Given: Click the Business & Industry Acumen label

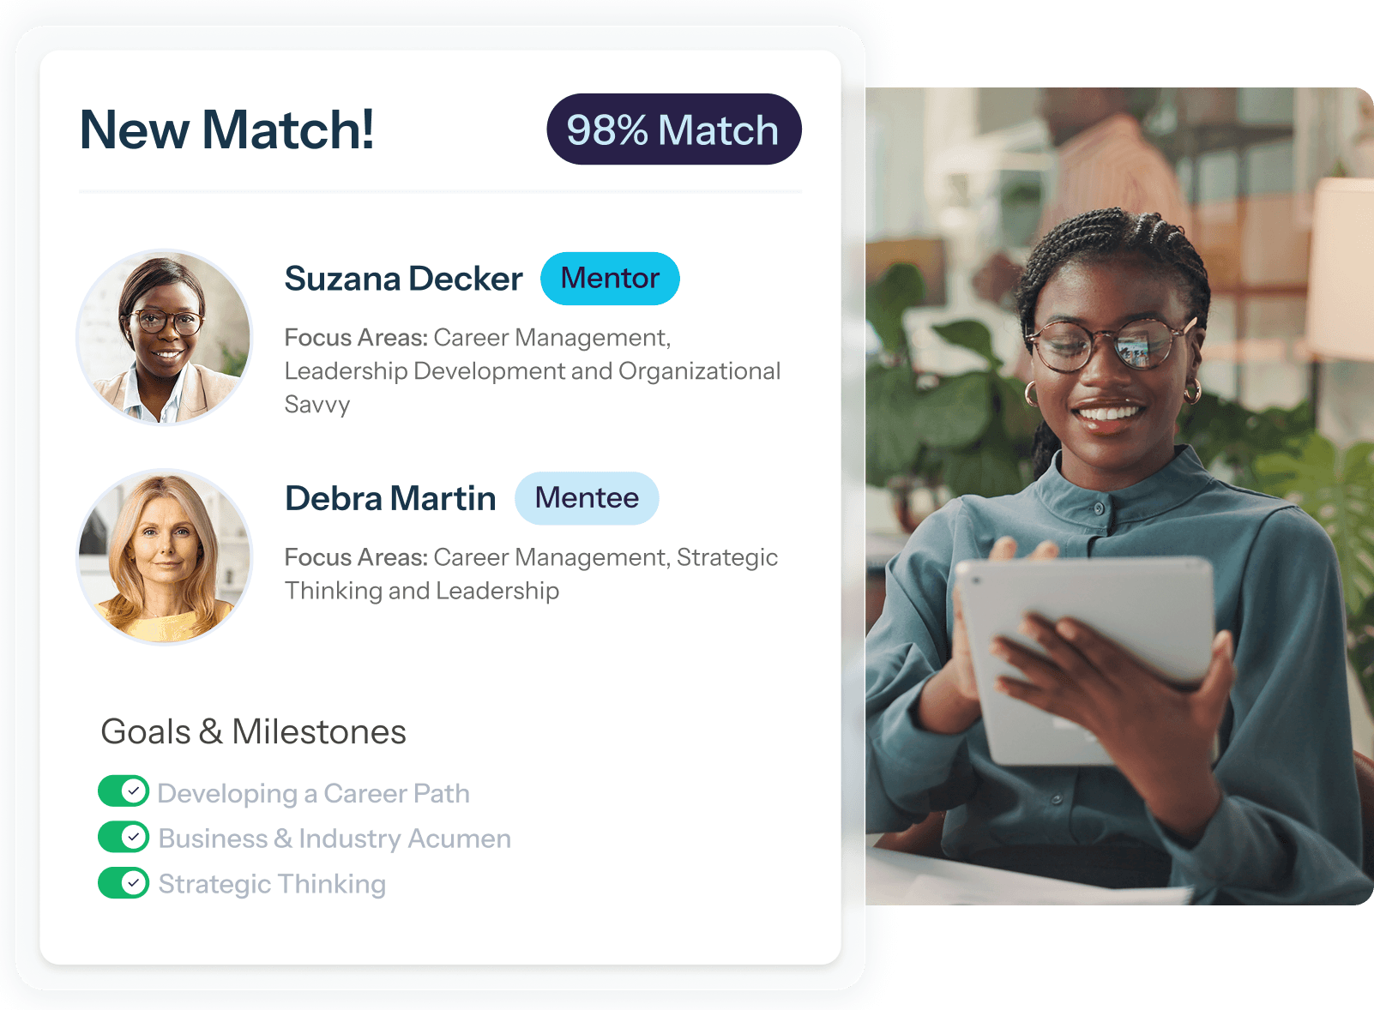Looking at the screenshot, I should click(x=334, y=839).
